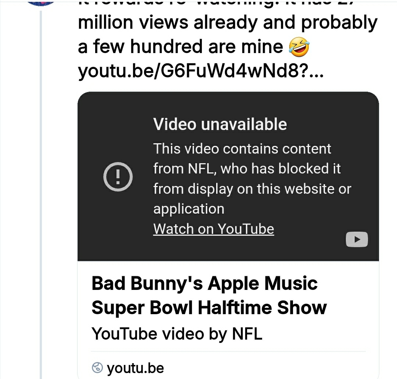This screenshot has height=379, width=397.
Task: Follow the Watch on YouTube link
Action: point(214,229)
